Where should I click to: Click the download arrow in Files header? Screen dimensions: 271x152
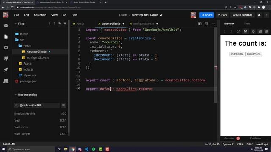[x=50, y=24]
